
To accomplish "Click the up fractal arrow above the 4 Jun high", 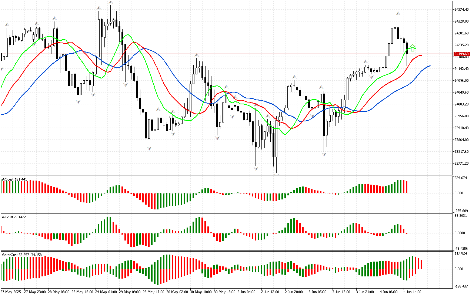I will pyautogui.click(x=398, y=13).
